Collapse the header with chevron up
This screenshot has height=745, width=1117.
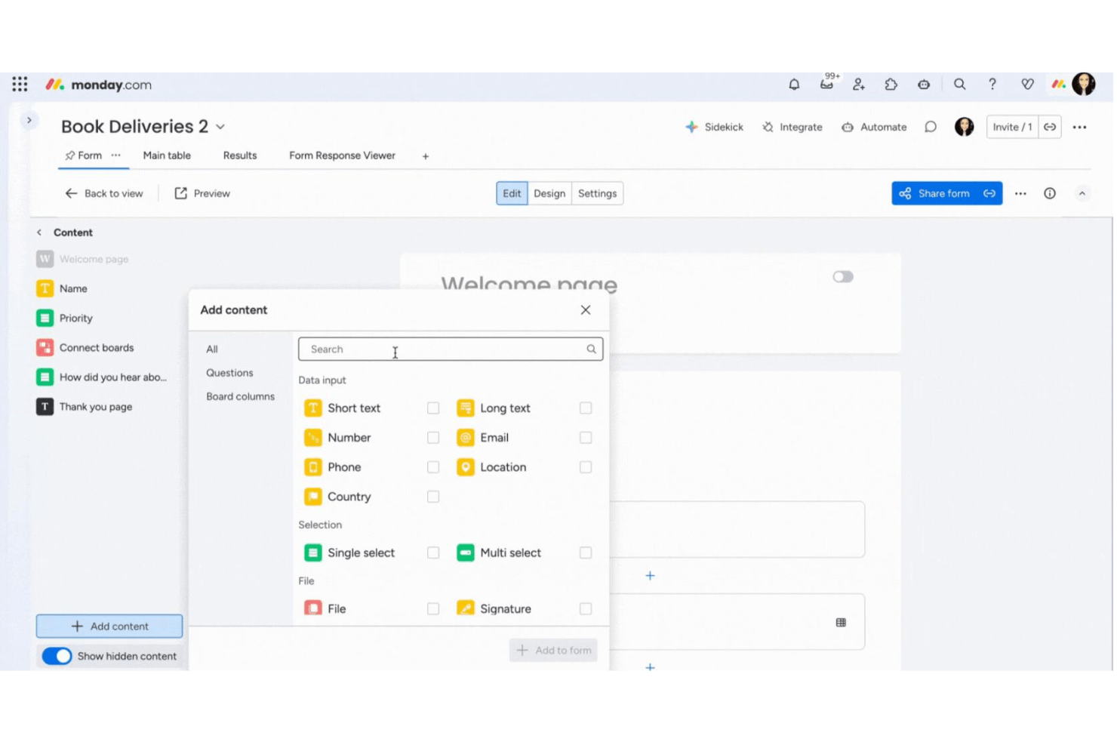tap(1082, 193)
